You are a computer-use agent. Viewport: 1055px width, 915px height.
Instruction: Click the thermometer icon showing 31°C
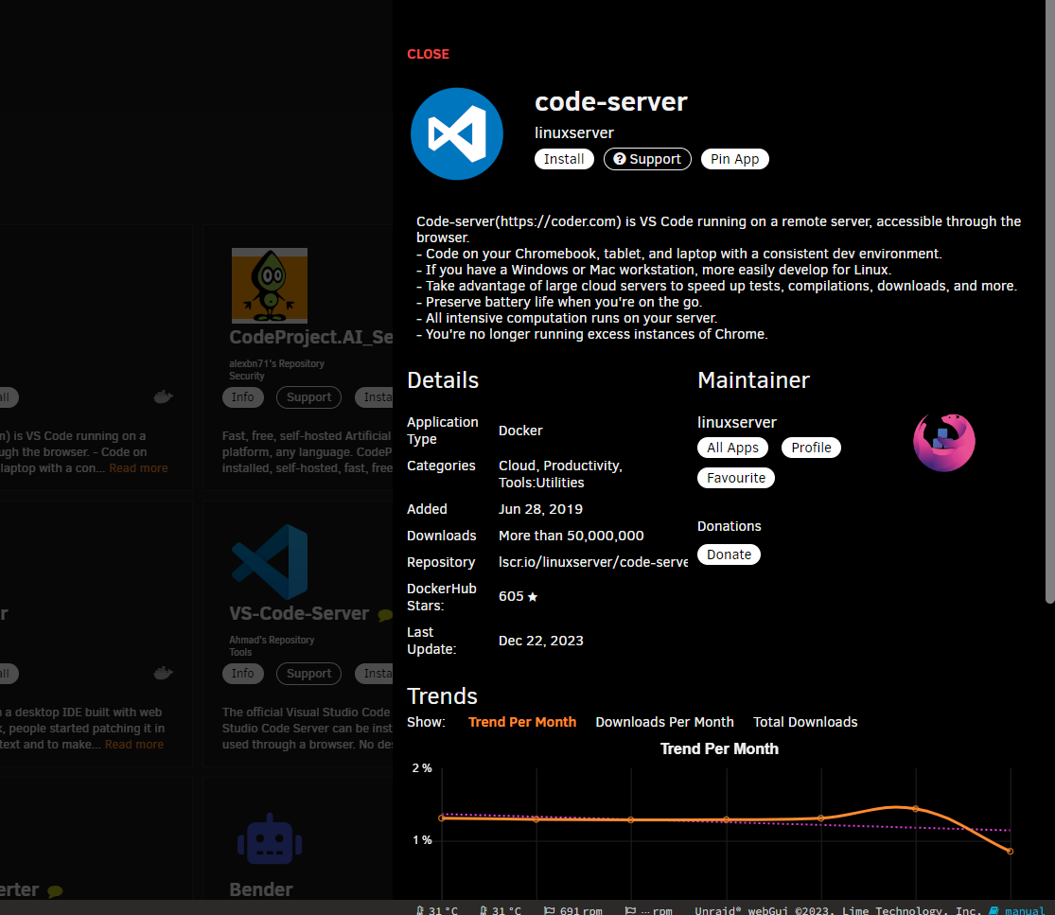(x=420, y=909)
